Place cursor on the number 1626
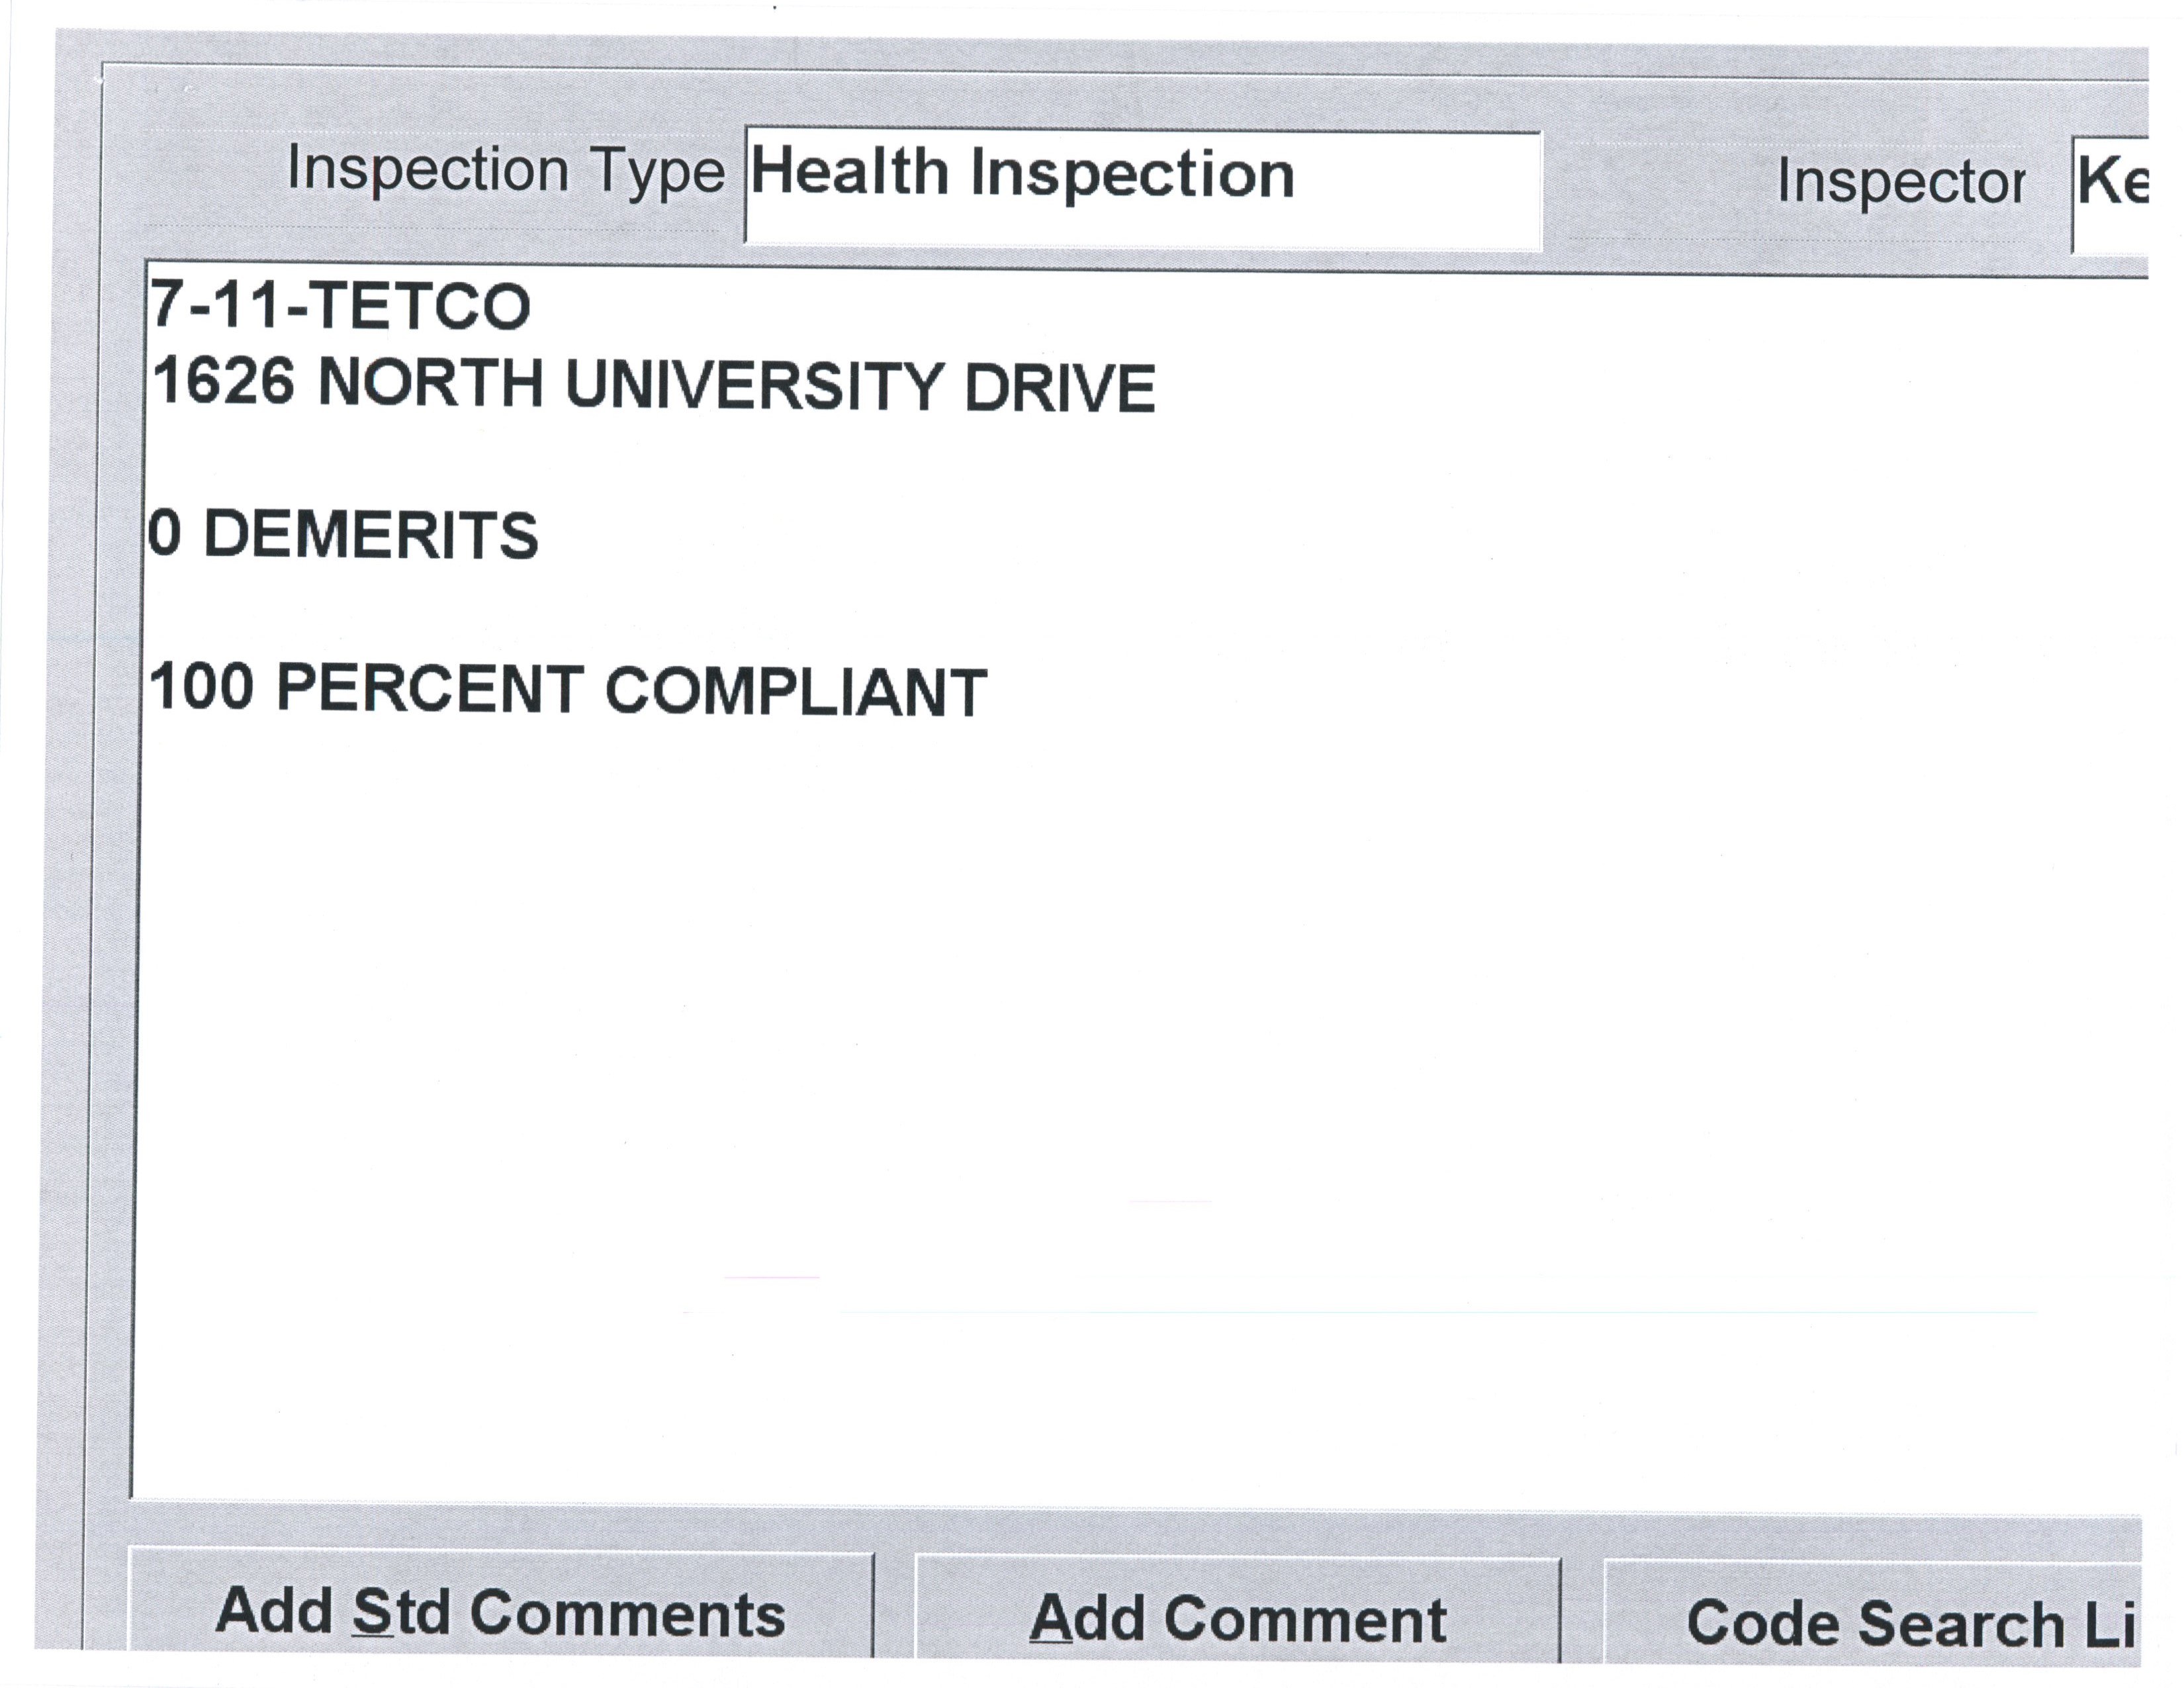2184x1688 pixels. tap(223, 383)
